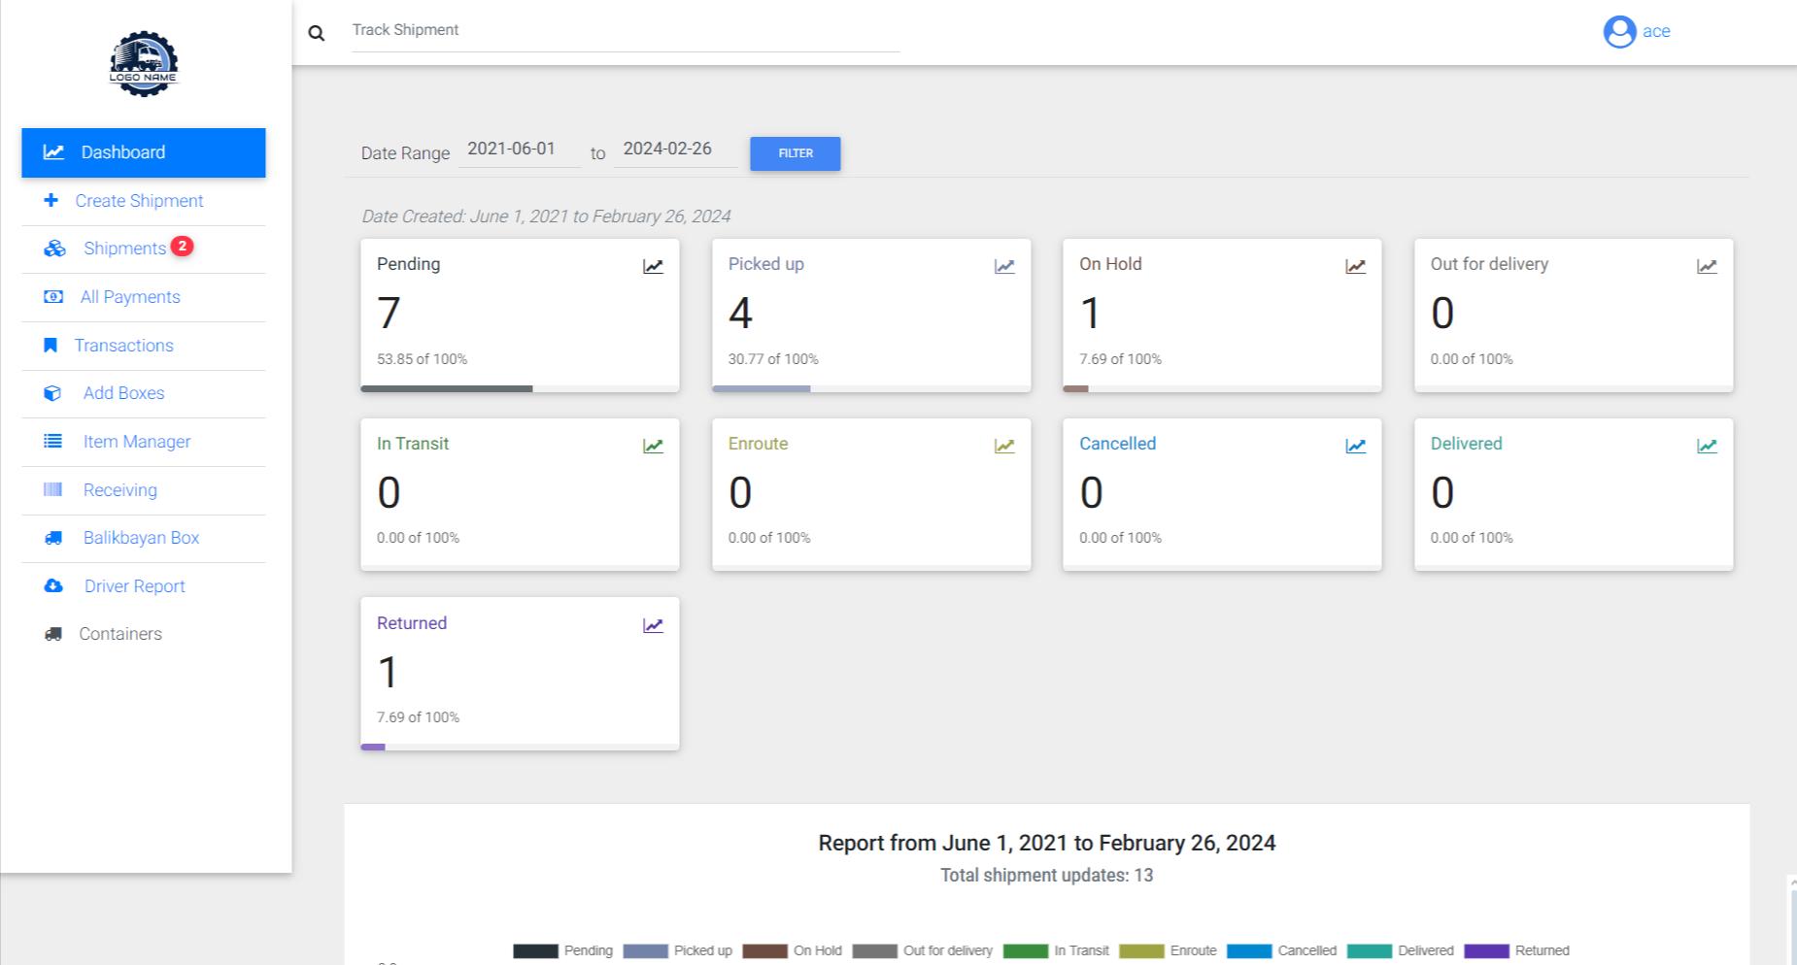
Task: Open the In Transit card chart icon
Action: (x=653, y=446)
